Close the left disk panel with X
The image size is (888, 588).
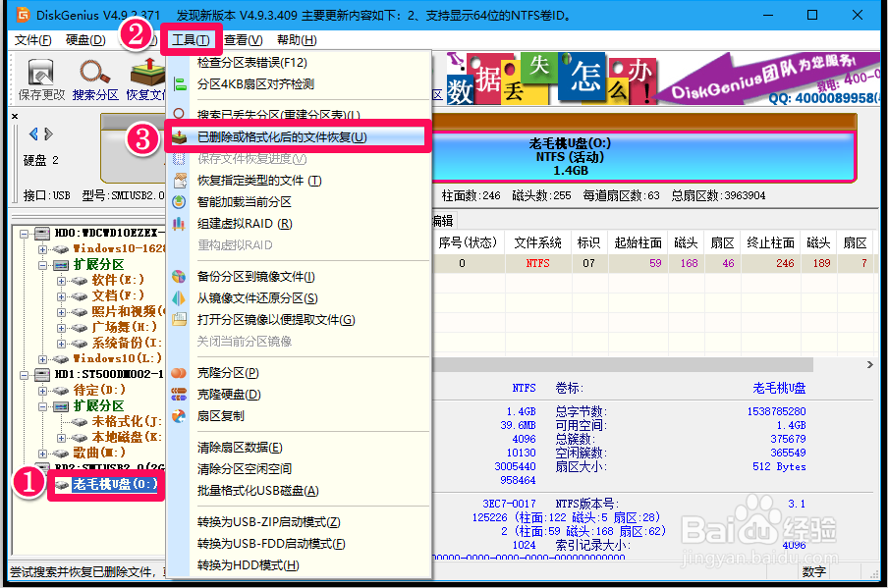point(15,117)
